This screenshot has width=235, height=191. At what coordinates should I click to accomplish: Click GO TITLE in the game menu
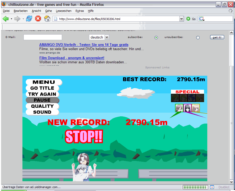point(42,88)
